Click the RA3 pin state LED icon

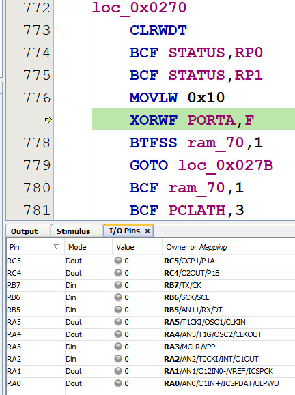coord(118,347)
